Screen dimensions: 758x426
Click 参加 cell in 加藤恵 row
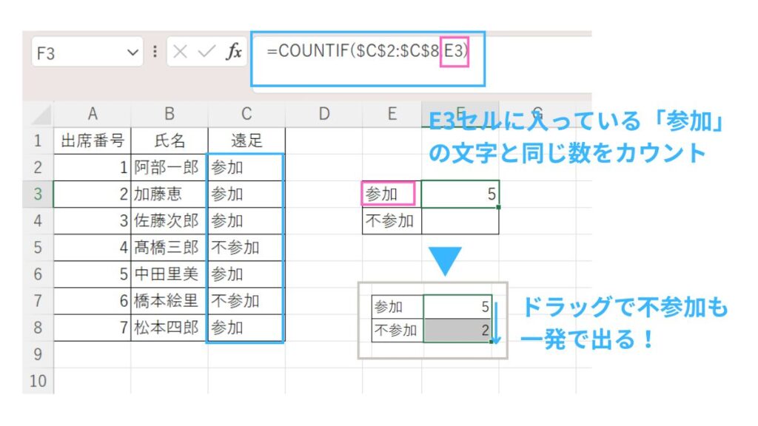coord(246,195)
